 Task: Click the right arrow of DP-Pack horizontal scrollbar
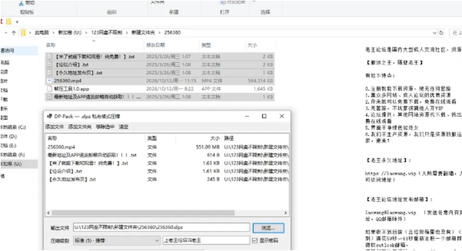[285, 213]
